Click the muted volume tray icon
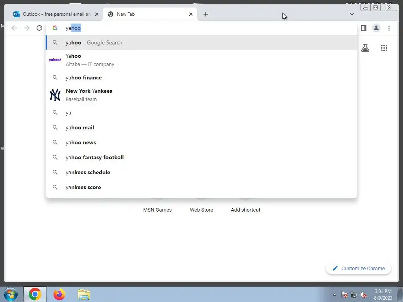Image resolution: width=403 pixels, height=302 pixels. click(363, 295)
